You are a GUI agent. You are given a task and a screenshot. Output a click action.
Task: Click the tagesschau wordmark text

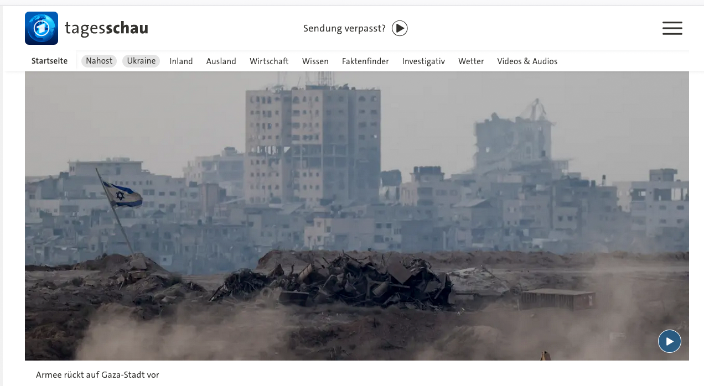[x=106, y=28]
